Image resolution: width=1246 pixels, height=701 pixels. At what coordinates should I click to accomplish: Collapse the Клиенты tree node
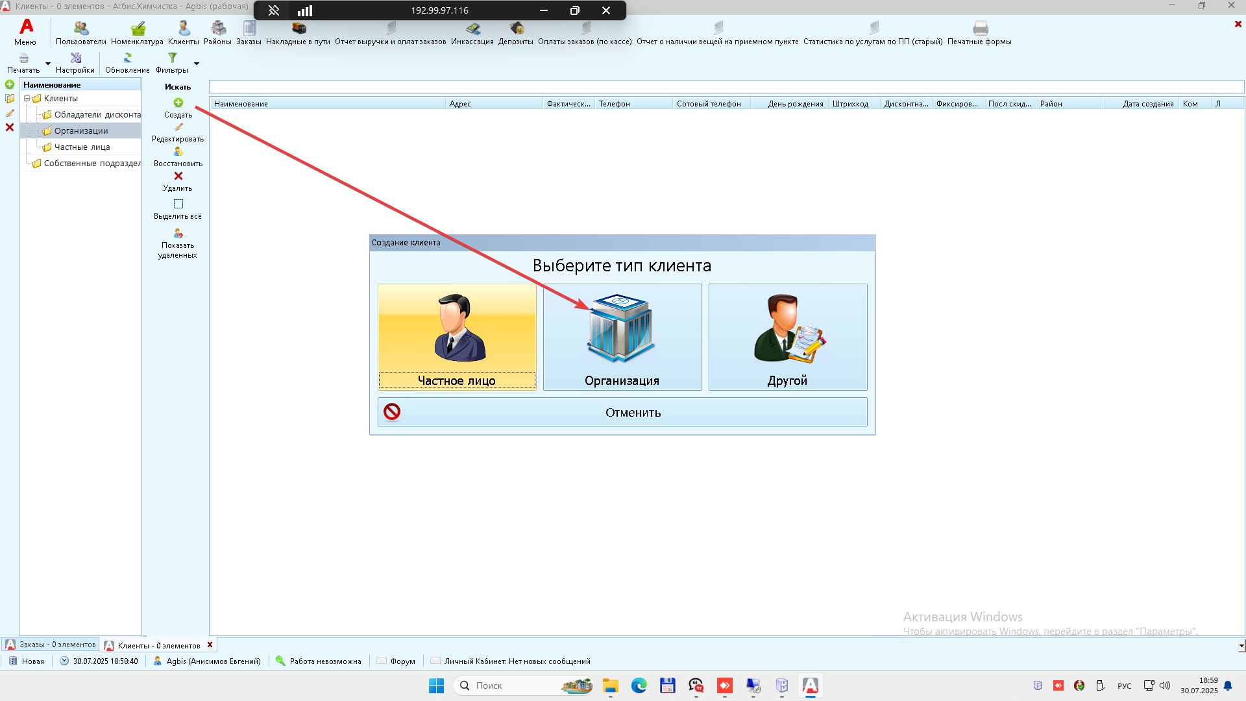click(27, 99)
